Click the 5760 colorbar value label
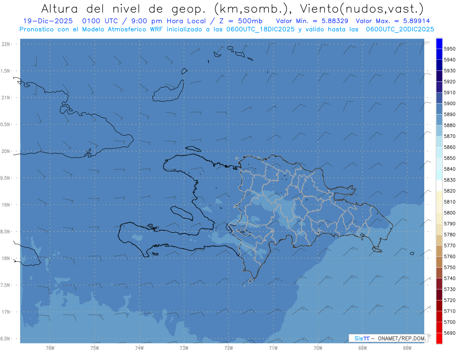457x353 pixels. coord(449,257)
